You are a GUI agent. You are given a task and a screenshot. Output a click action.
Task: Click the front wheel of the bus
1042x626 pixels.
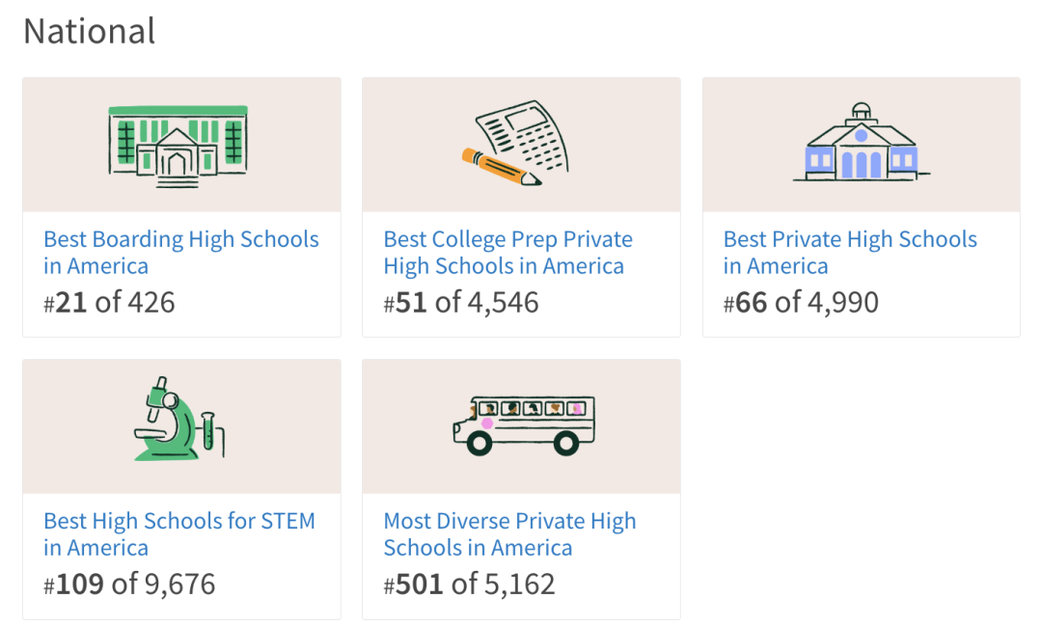click(x=480, y=443)
